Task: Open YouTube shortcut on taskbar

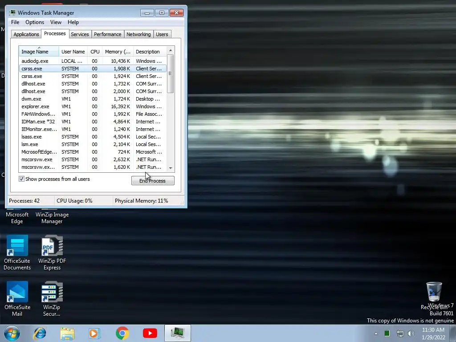Action: [150, 333]
